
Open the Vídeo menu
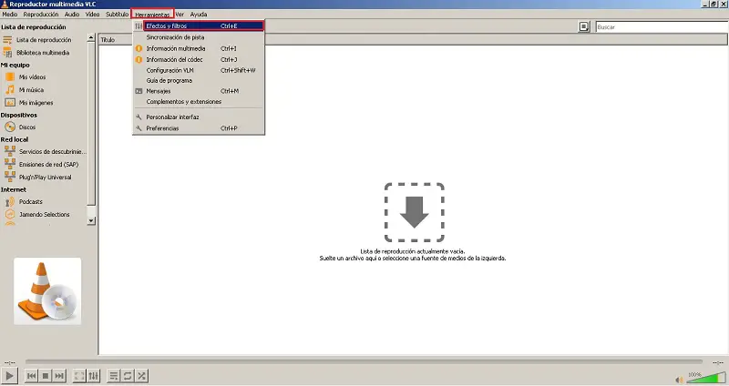tap(93, 15)
